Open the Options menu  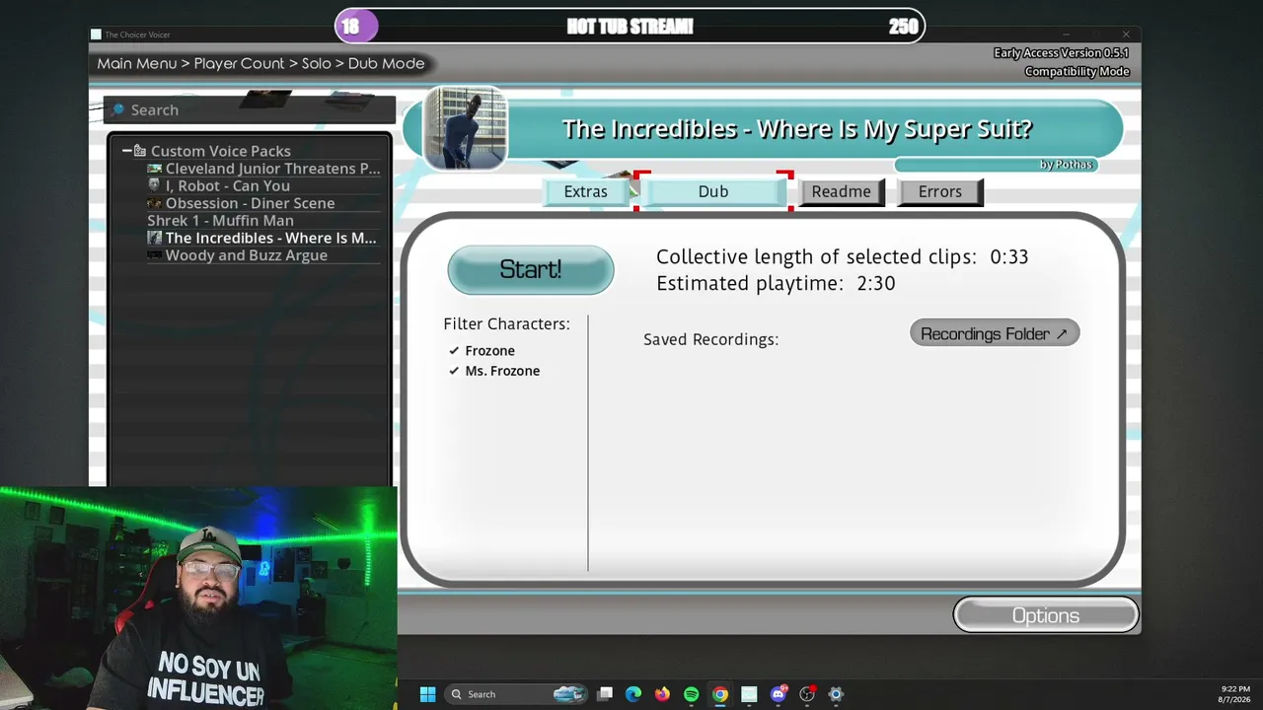pyautogui.click(x=1046, y=615)
